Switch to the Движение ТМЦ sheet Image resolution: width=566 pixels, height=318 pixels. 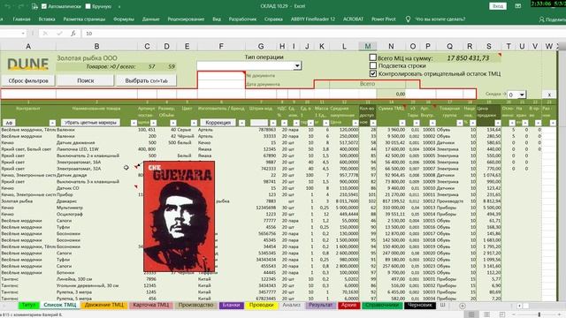(104, 305)
